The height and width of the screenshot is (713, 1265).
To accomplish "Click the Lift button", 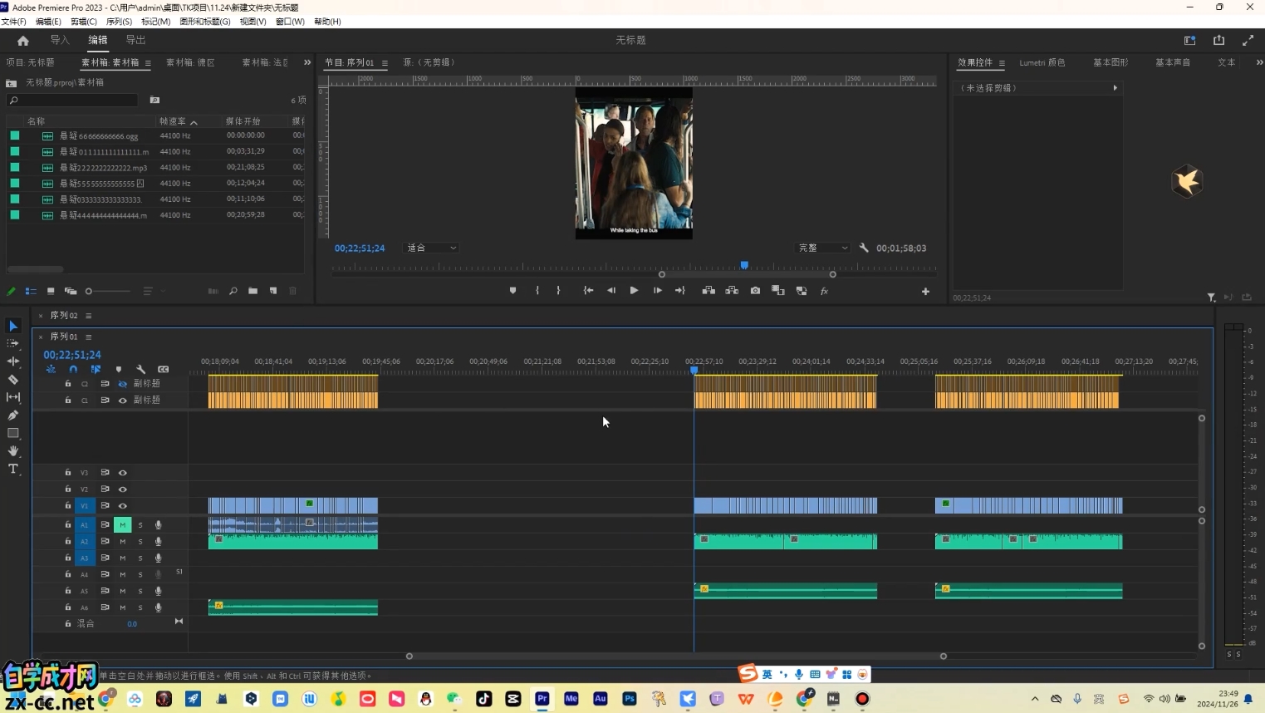I will coord(708,291).
